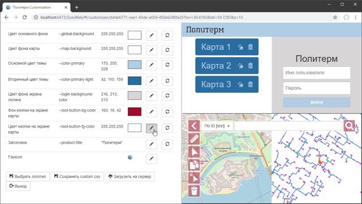Click the back arrow map tool button

click(x=194, y=126)
